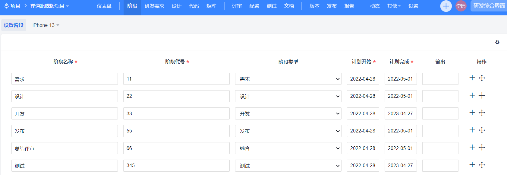
Task: Add a stage after the 开发 row
Action: point(472,113)
